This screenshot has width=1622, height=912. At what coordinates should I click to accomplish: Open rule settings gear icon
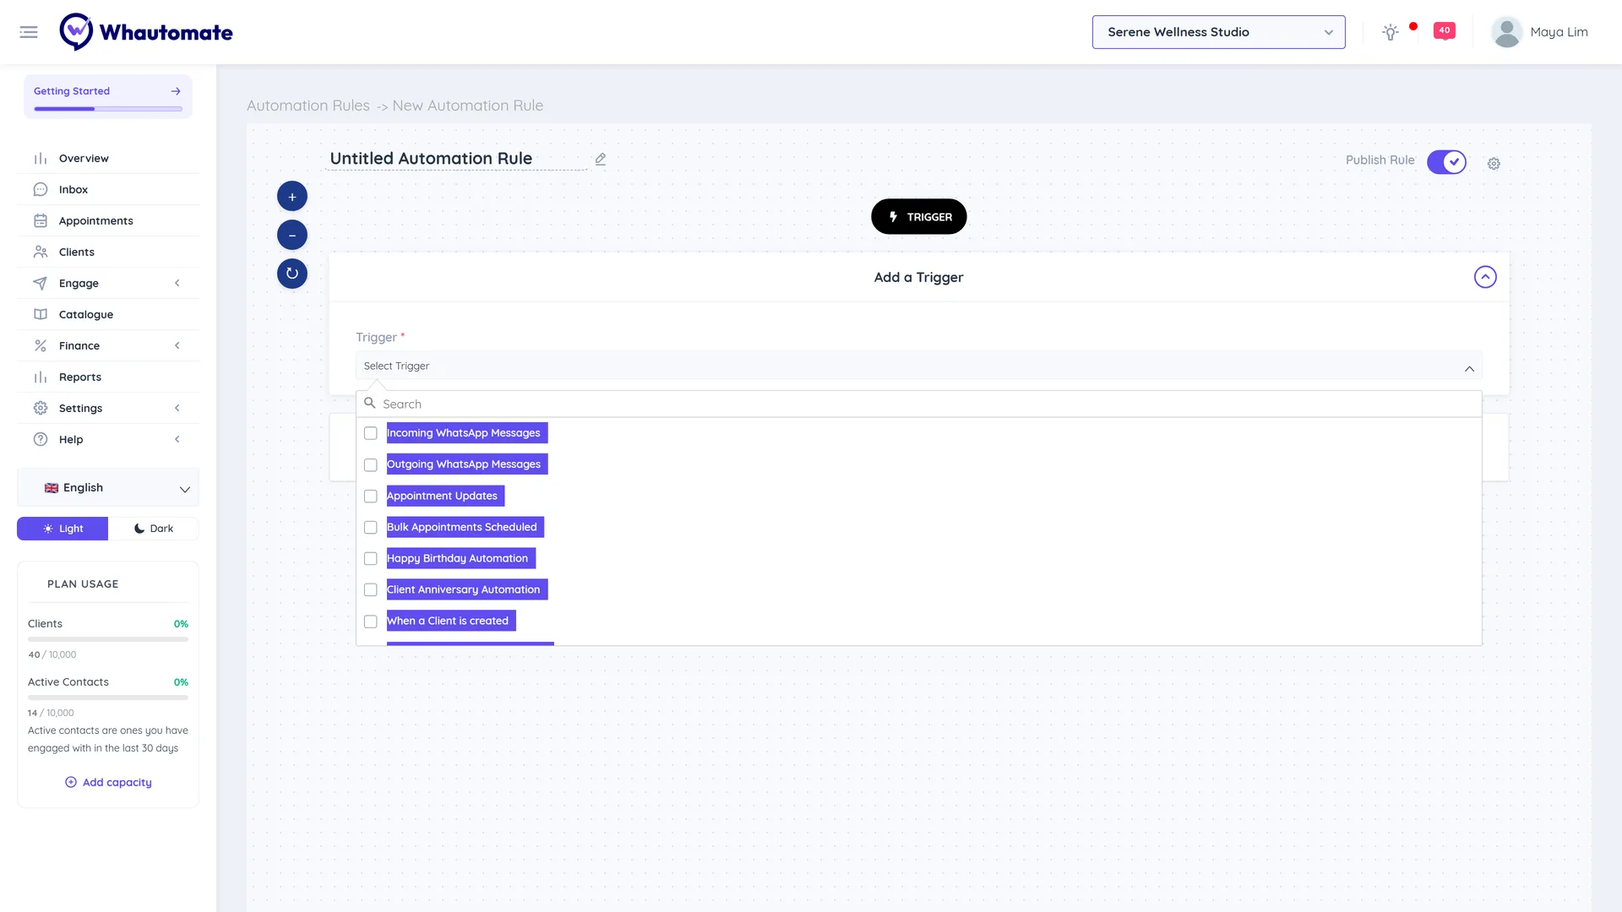pyautogui.click(x=1494, y=163)
